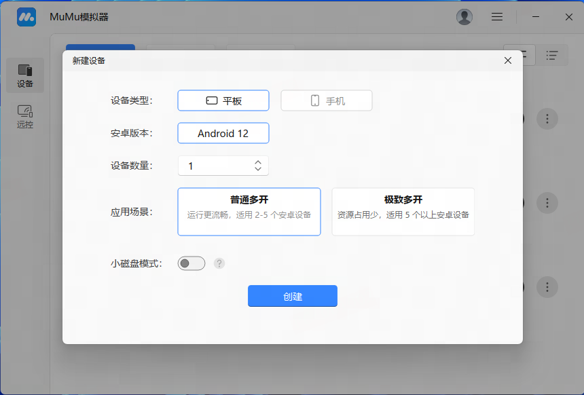584x395 pixels.
Task: Enable the 小磁盘模式 toggle
Action: tap(191, 263)
